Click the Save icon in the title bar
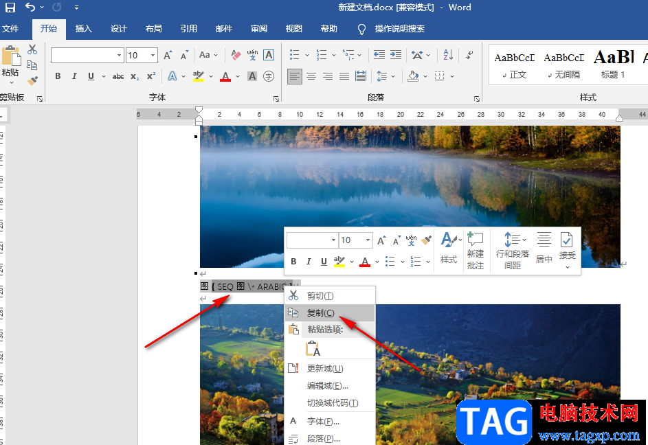The image size is (648, 445). pos(10,7)
